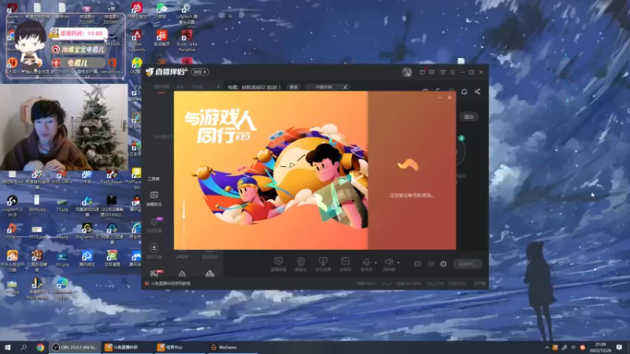Image resolution: width=630 pixels, height=354 pixels.
Task: Click the taskbar search icon
Action: pos(24,348)
